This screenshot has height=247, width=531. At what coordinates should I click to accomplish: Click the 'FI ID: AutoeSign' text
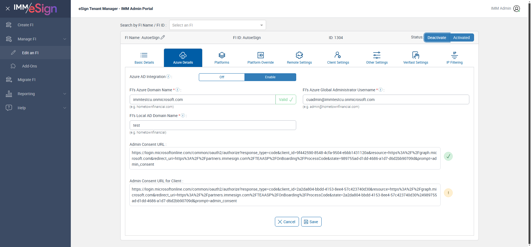click(247, 38)
